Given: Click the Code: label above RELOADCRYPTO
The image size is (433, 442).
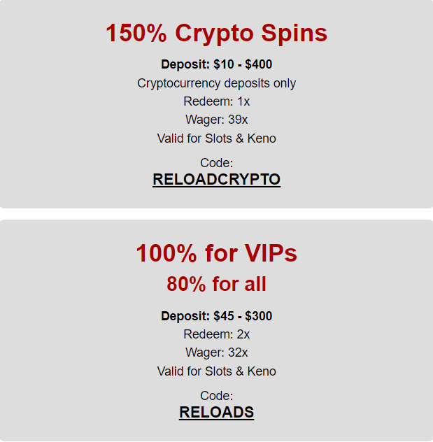Looking at the screenshot, I should 217,163.
